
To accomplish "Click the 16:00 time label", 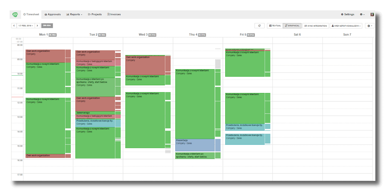I will (20, 161).
